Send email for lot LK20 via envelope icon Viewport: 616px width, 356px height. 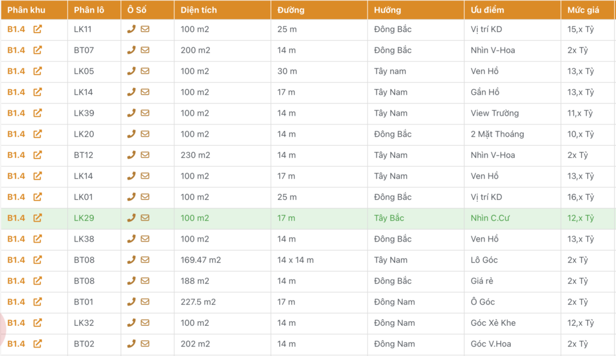point(145,134)
